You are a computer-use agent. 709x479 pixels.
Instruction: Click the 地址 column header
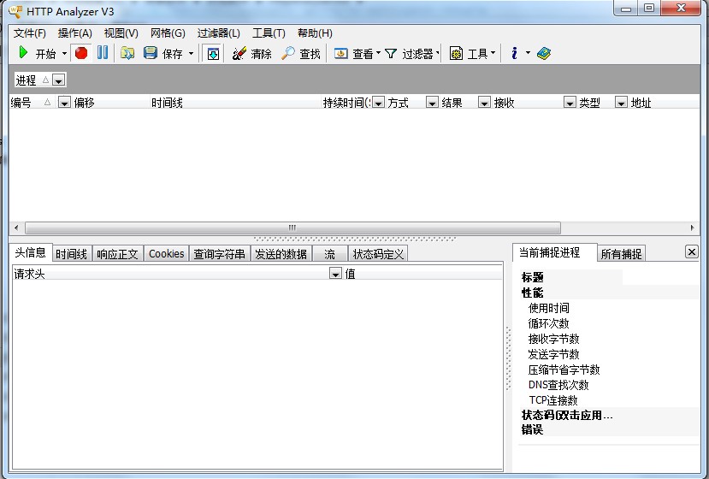pos(664,103)
